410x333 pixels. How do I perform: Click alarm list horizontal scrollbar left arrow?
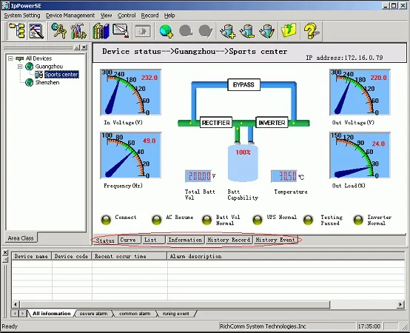pos(16,304)
